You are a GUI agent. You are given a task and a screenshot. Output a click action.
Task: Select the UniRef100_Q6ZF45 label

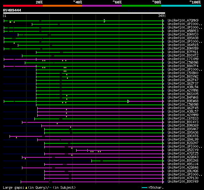pos(183,108)
